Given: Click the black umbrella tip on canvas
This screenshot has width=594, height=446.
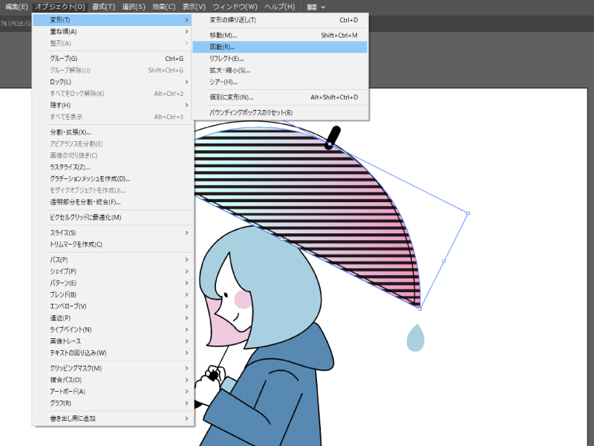Looking at the screenshot, I should coord(333,137).
